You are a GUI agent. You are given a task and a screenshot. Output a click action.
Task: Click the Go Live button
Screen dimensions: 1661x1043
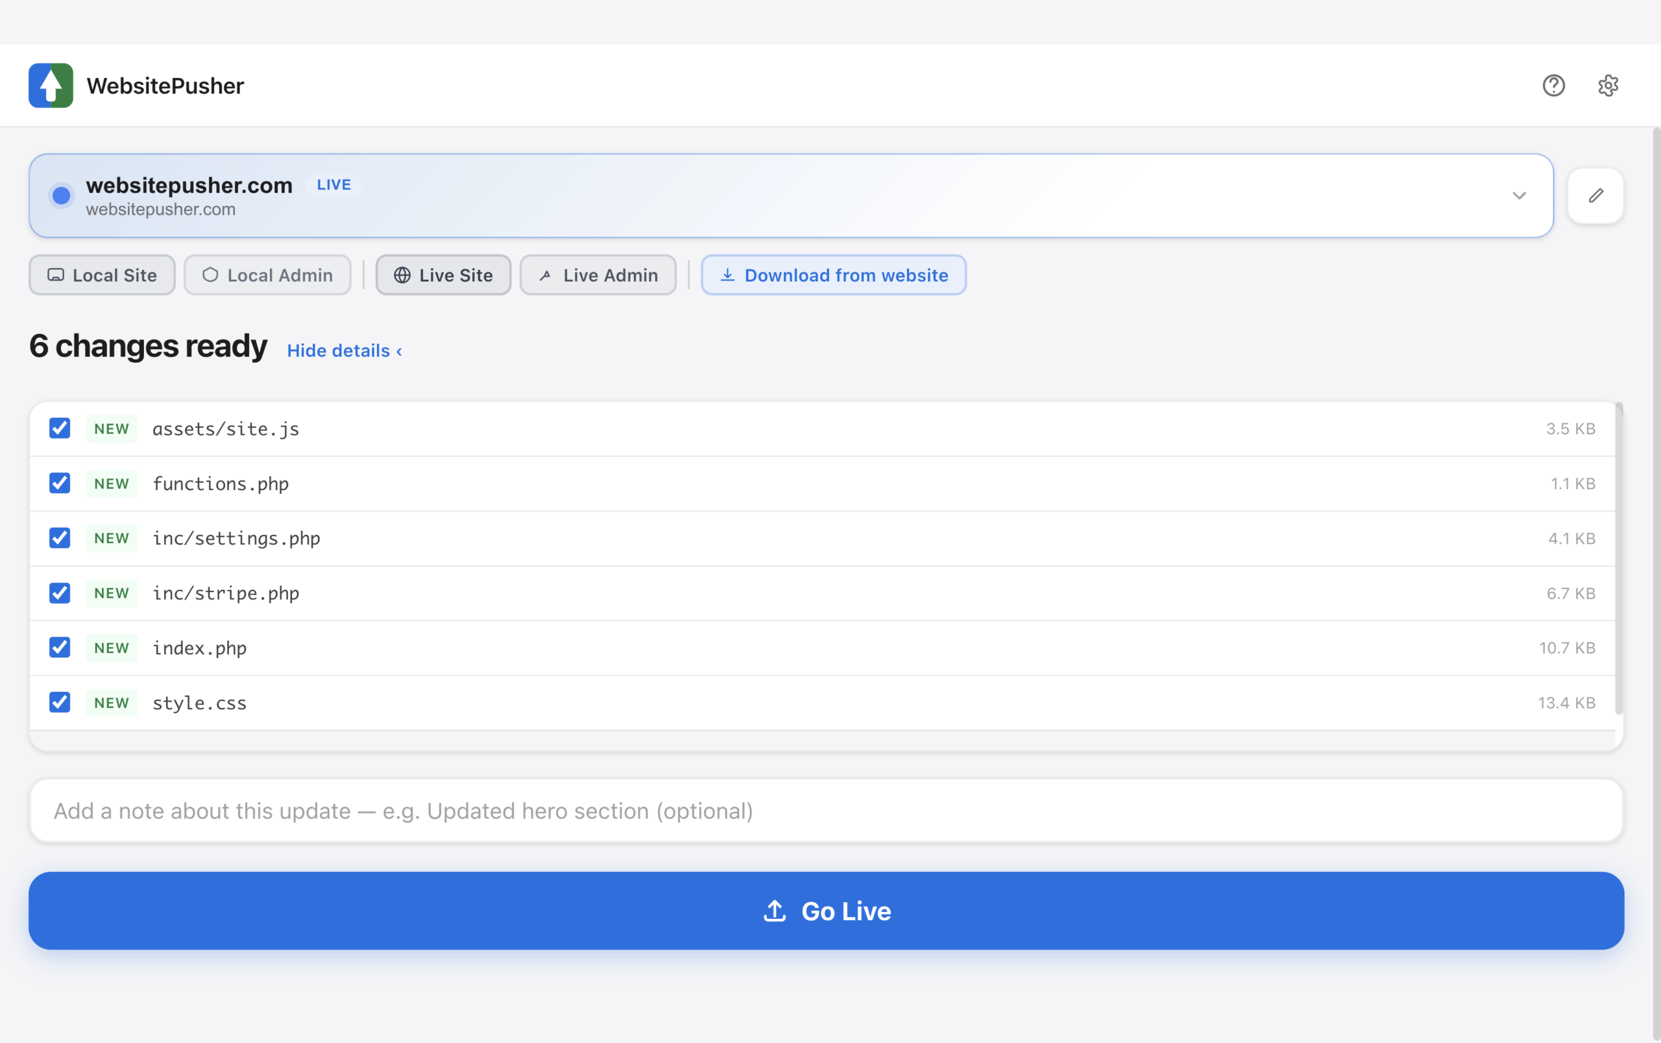point(826,911)
